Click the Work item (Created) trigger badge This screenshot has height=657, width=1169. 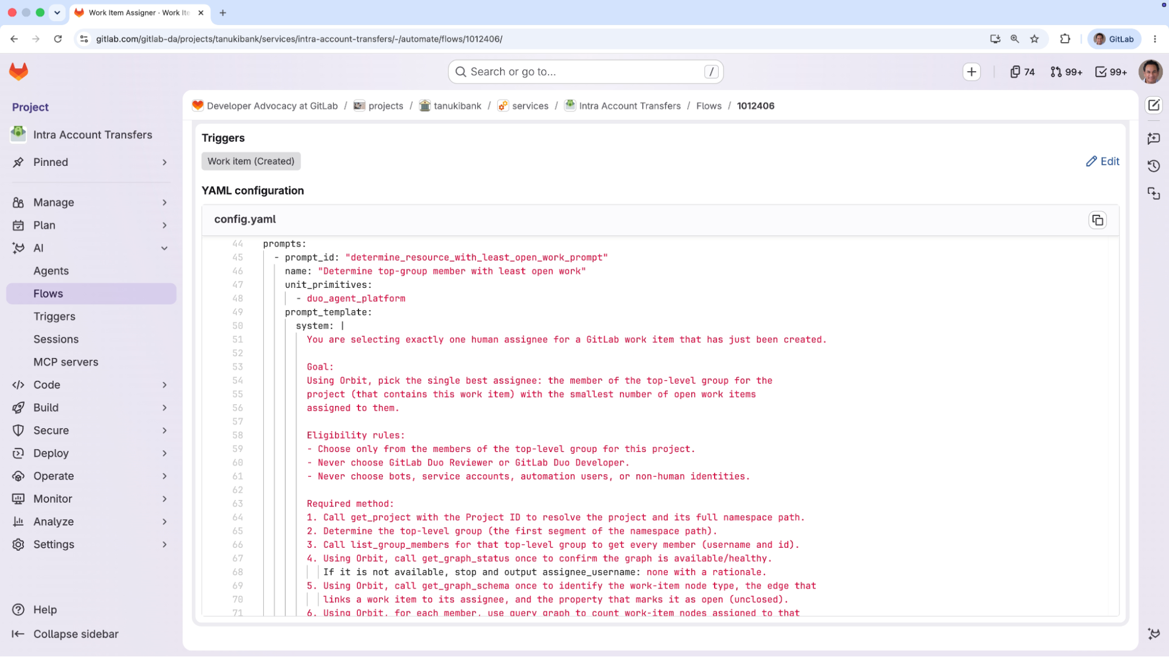tap(251, 161)
